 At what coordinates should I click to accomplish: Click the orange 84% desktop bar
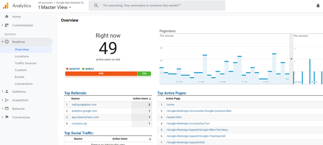[x=101, y=73]
